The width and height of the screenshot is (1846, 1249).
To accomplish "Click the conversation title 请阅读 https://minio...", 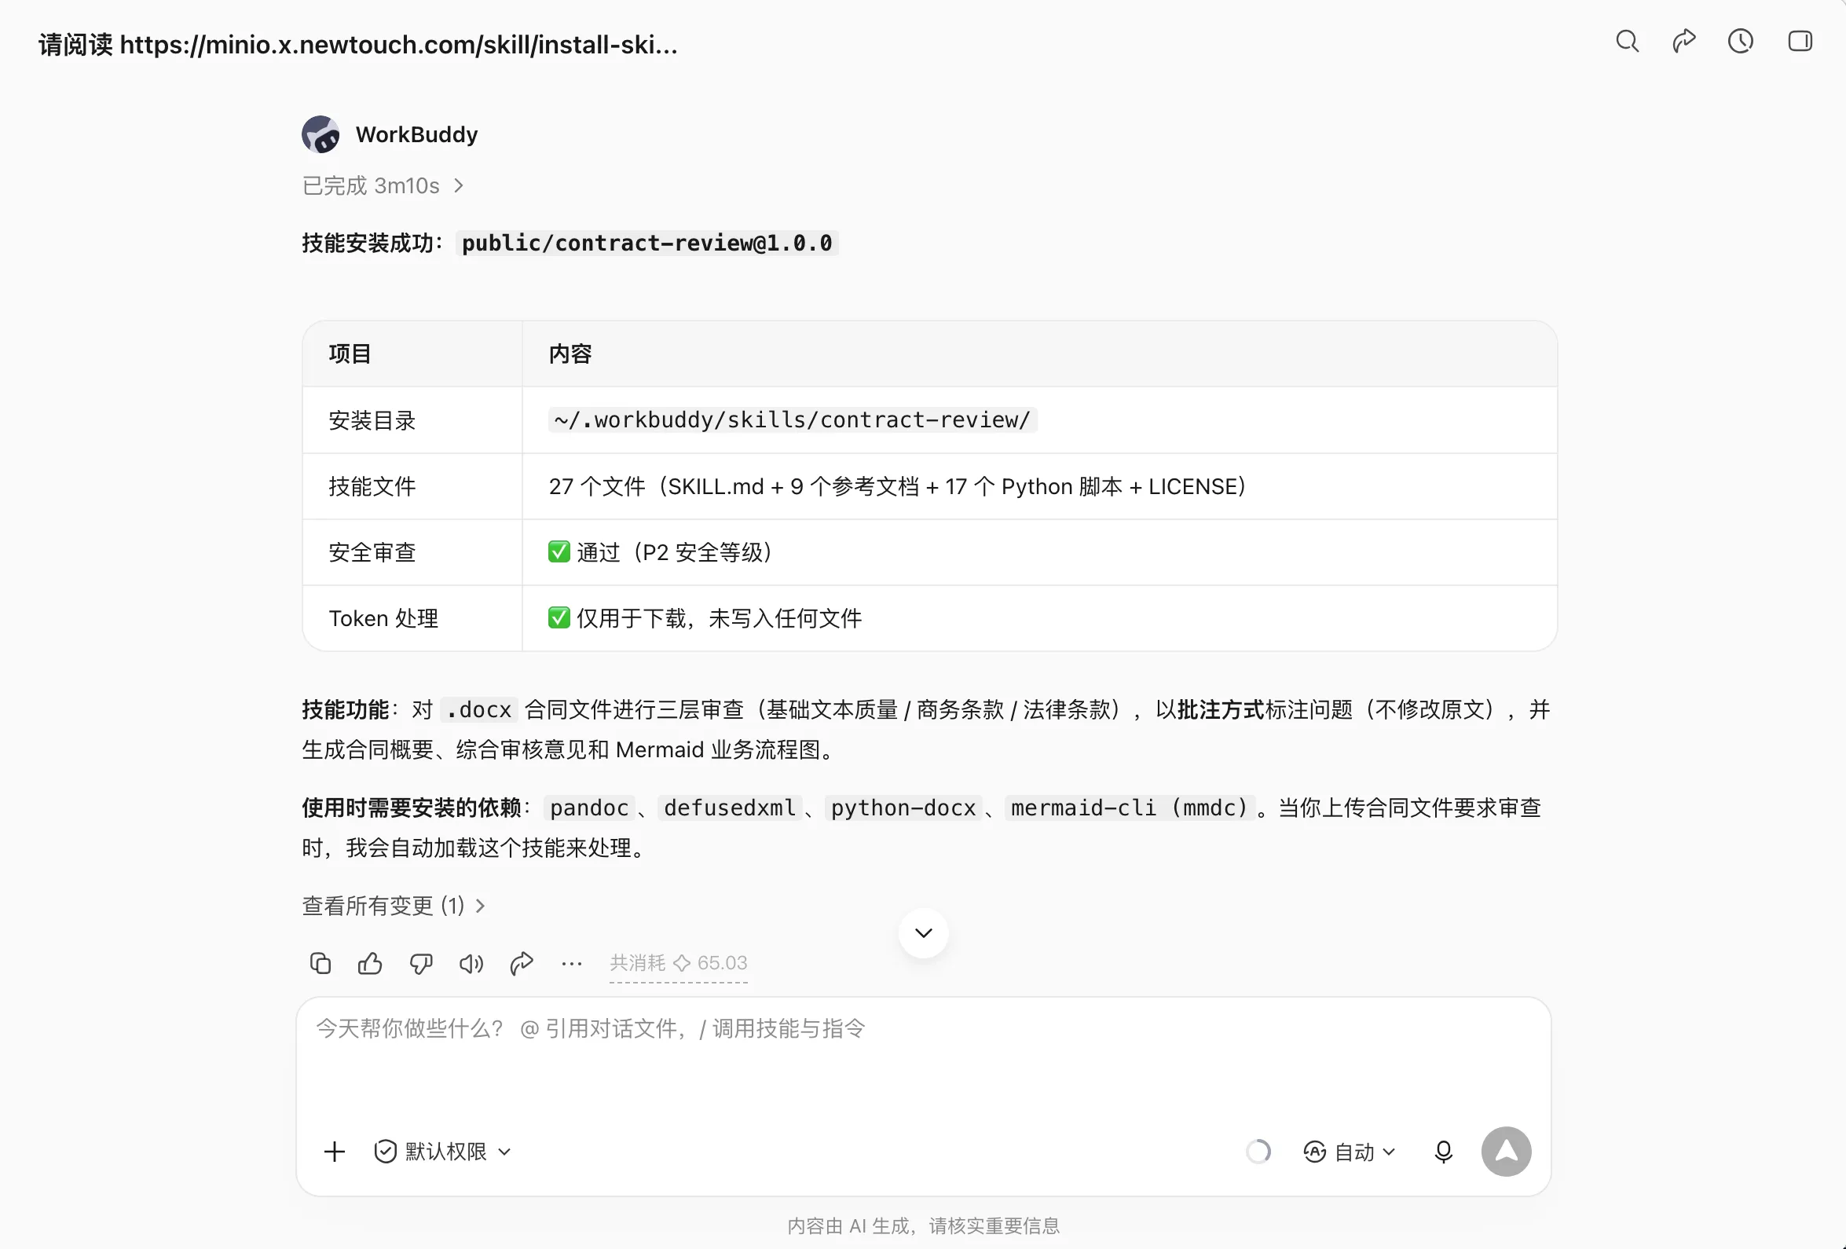I will click(x=358, y=45).
